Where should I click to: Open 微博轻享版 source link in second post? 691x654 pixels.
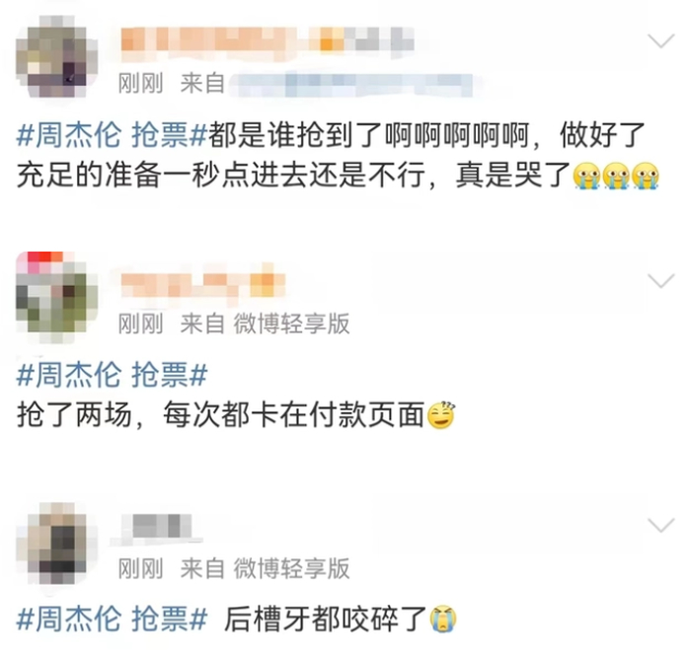coord(291,324)
